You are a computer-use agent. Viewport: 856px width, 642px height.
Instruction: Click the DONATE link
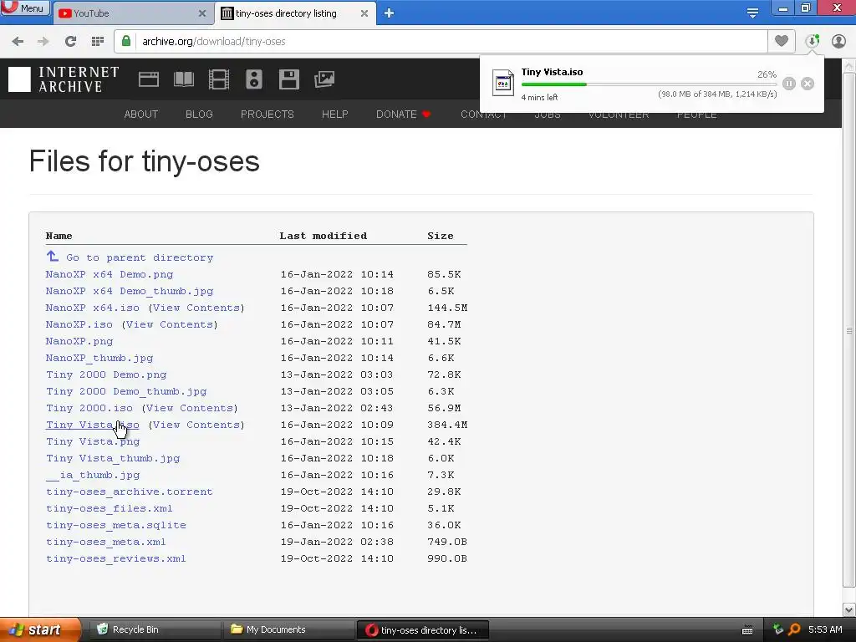pyautogui.click(x=403, y=114)
